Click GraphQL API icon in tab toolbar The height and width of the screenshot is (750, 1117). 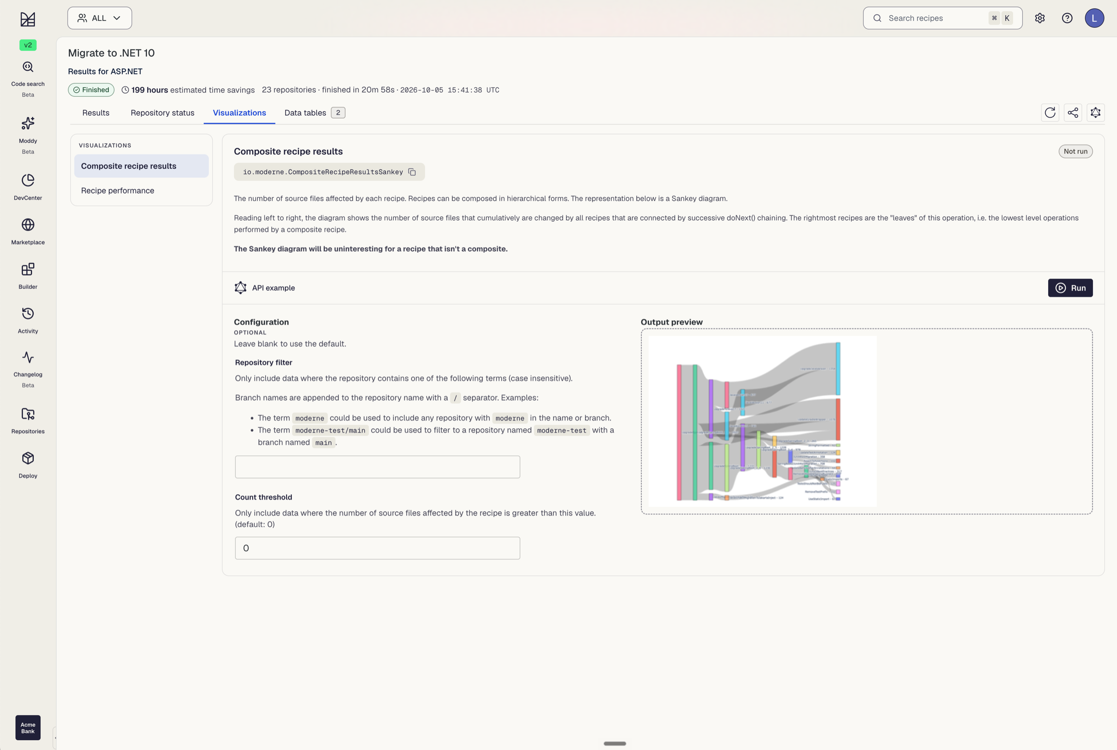(1095, 113)
